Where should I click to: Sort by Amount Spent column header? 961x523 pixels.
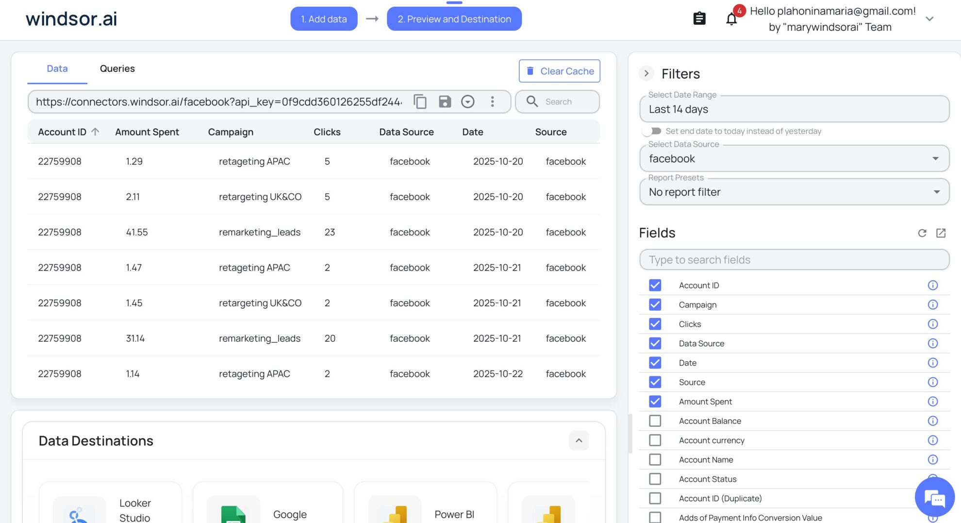pyautogui.click(x=147, y=132)
